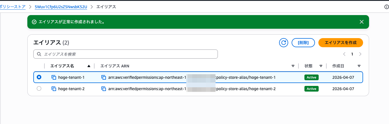Click the [削除] button
This screenshot has height=124, width=389.
pyautogui.click(x=303, y=43)
